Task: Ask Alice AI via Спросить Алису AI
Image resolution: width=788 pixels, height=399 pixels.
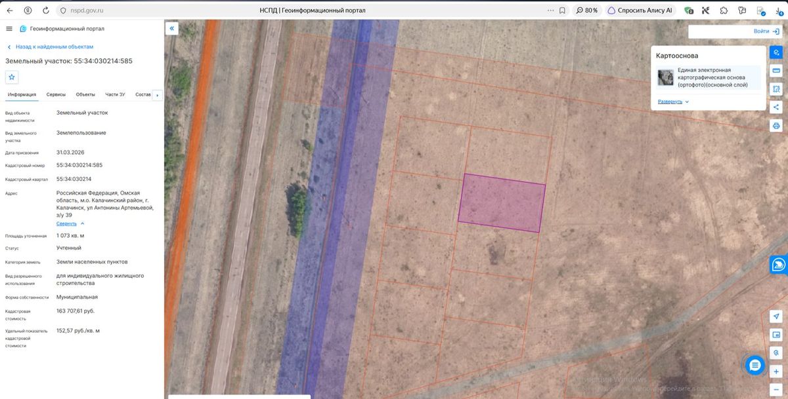Action: pos(640,10)
